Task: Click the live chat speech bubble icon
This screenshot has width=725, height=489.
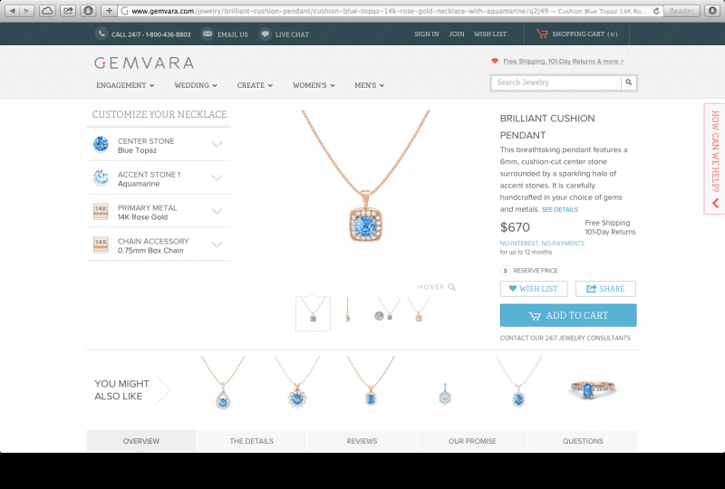Action: click(265, 34)
